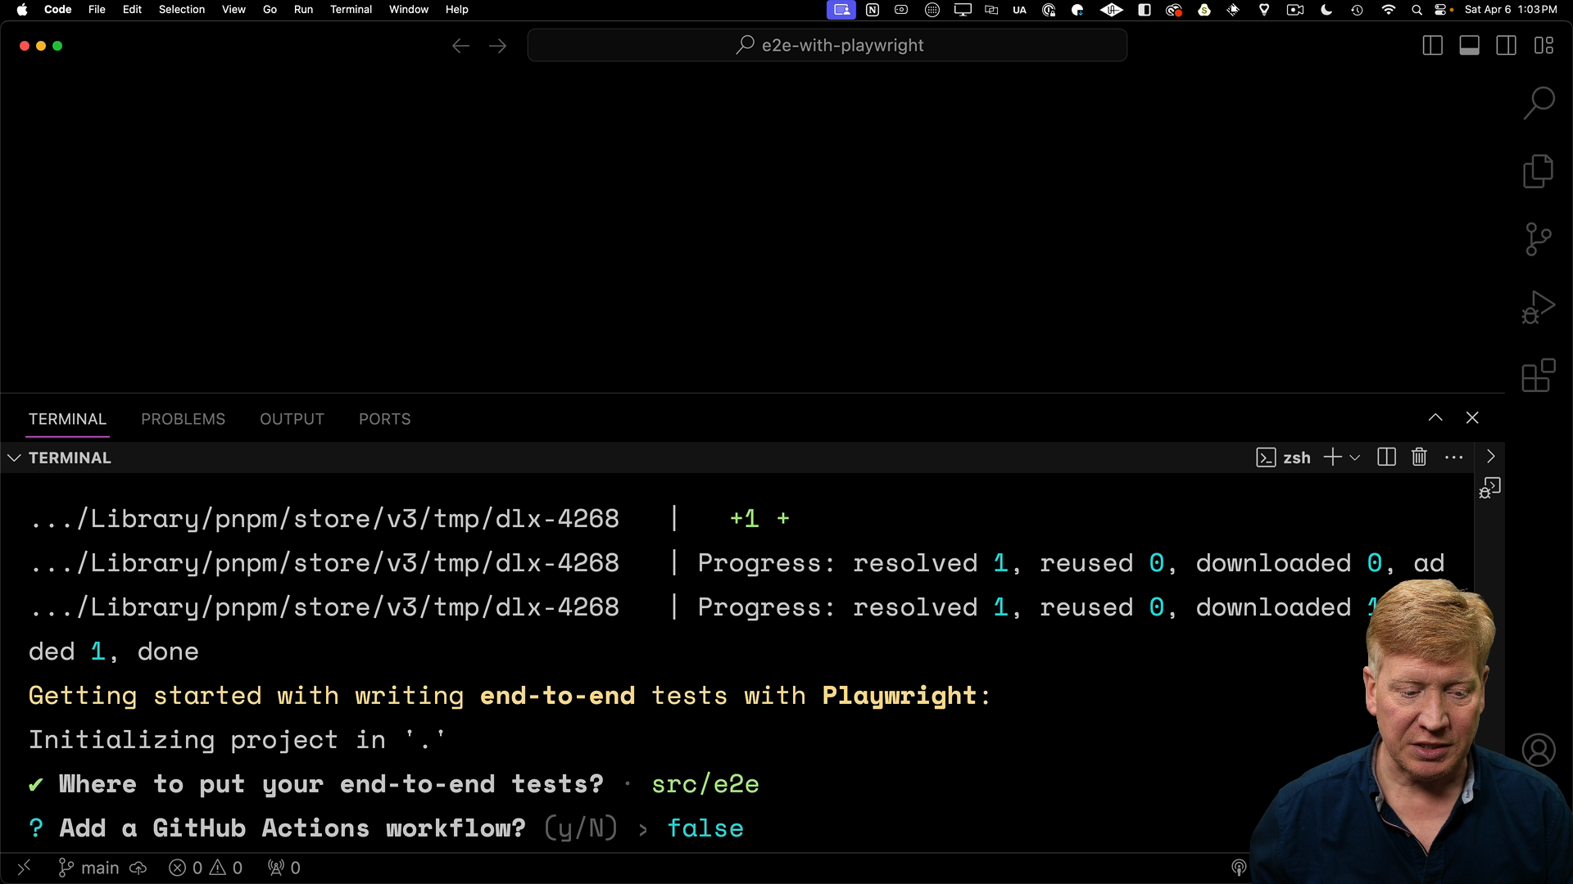The height and width of the screenshot is (884, 1573).
Task: Open the Customize Layout icon
Action: pos(1544,46)
